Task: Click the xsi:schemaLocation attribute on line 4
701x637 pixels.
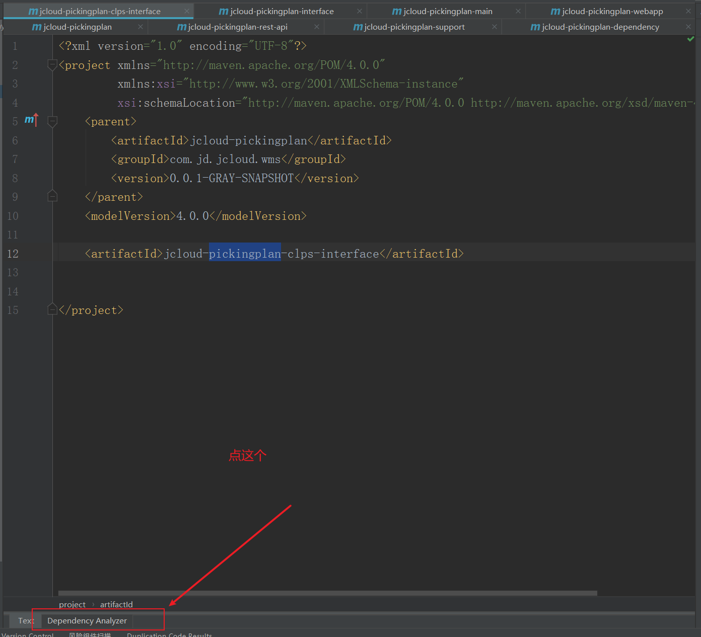Action: click(176, 103)
